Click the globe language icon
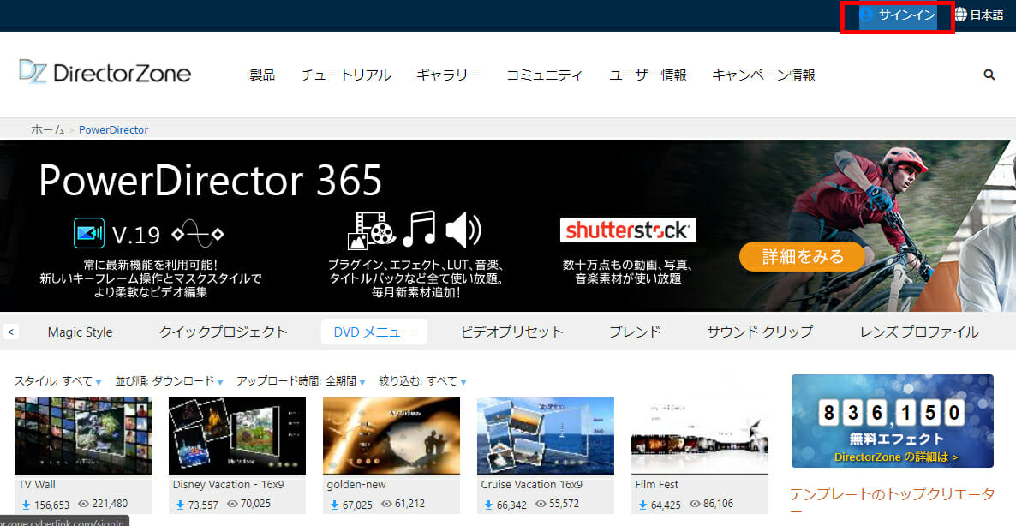 pos(961,15)
